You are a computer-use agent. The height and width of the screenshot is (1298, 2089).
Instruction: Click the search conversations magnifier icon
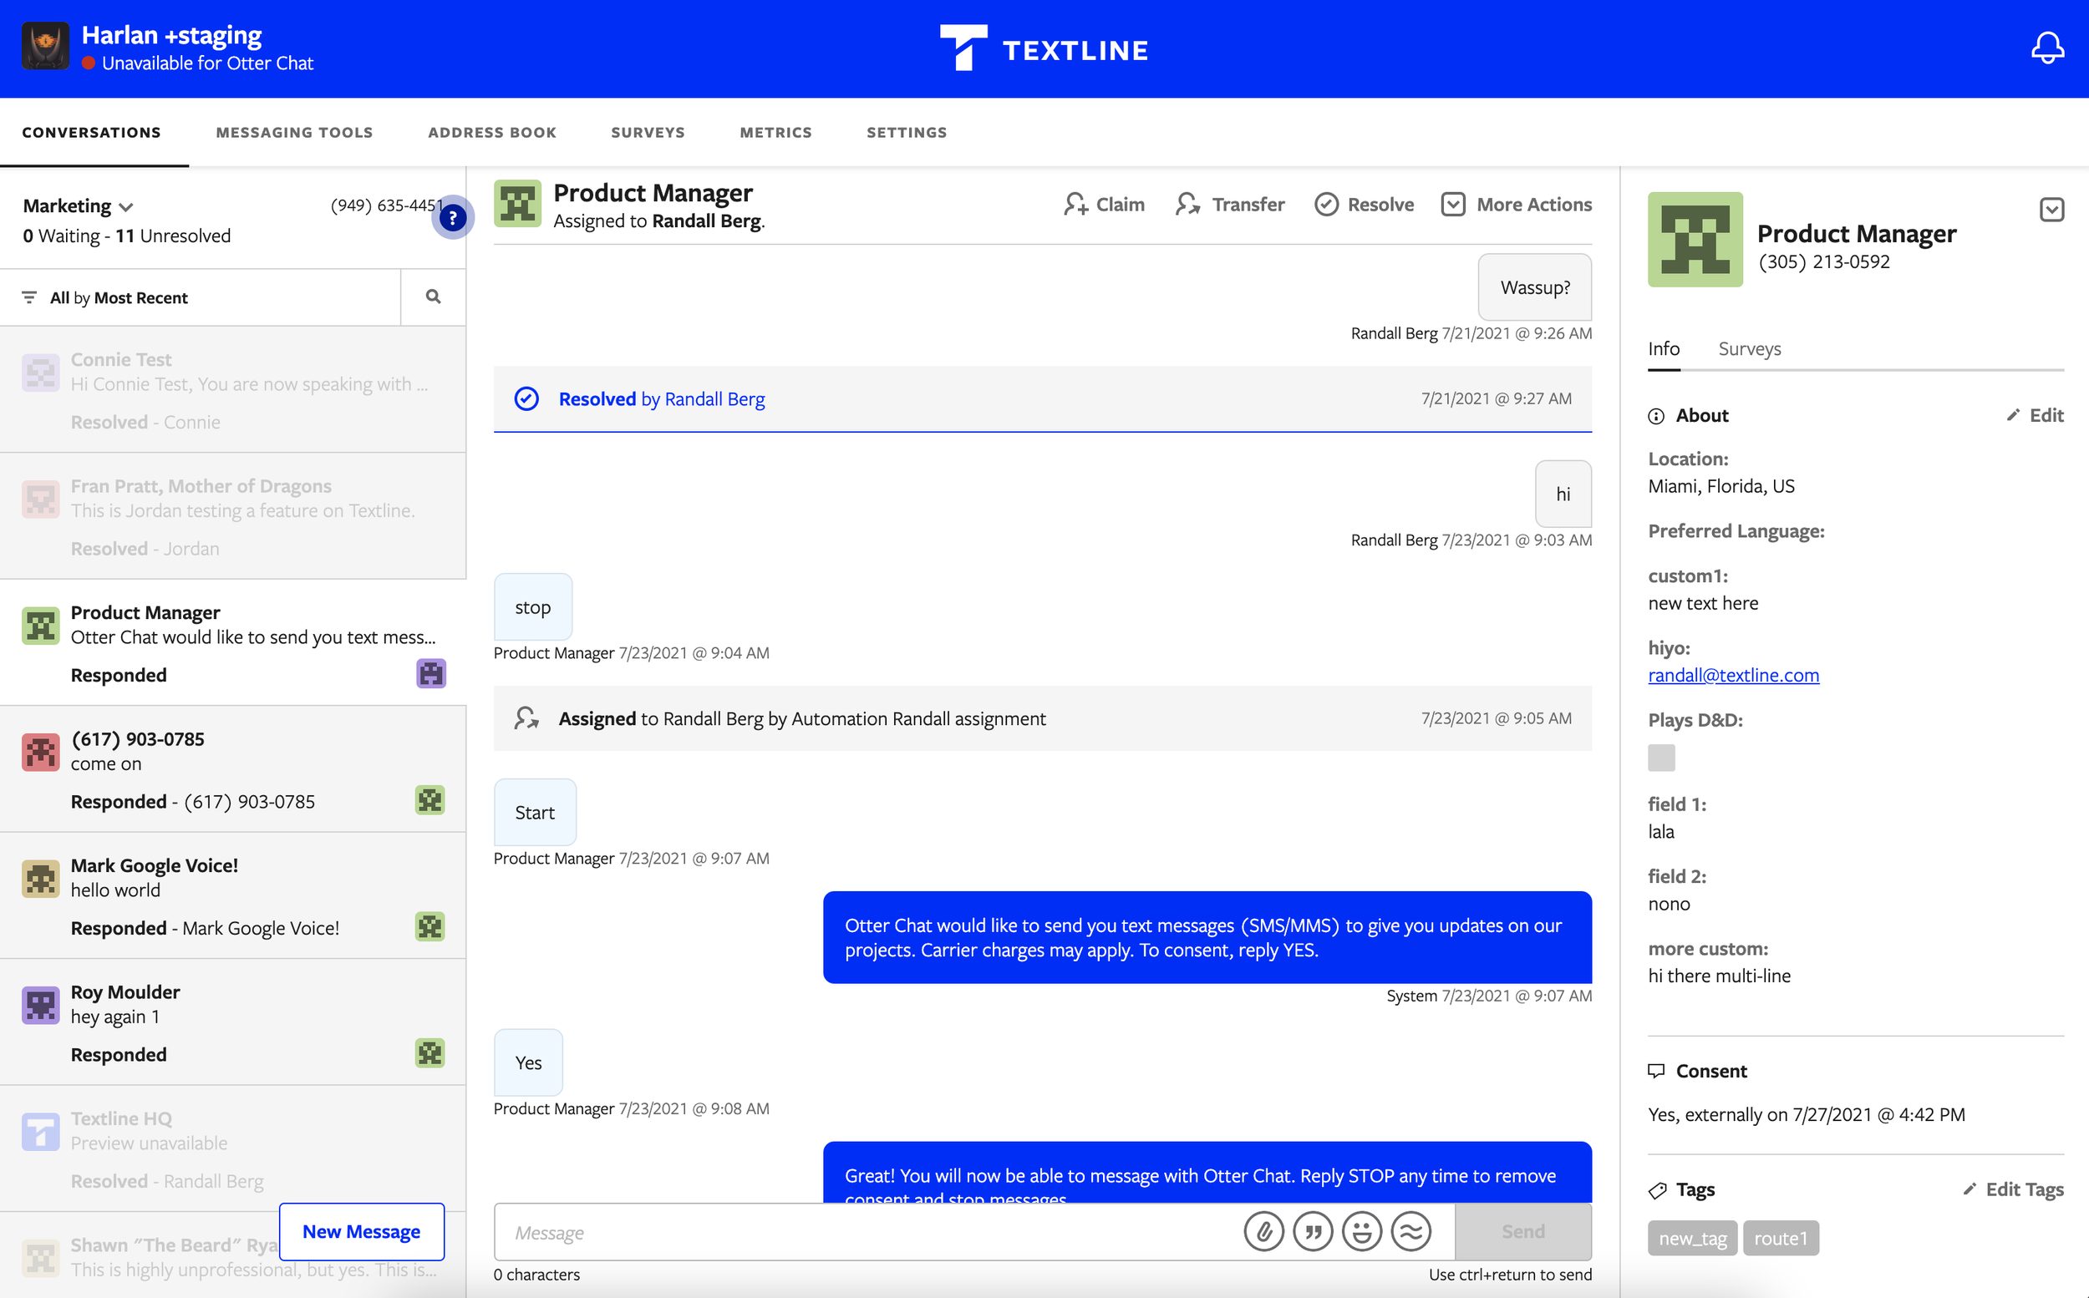433,297
